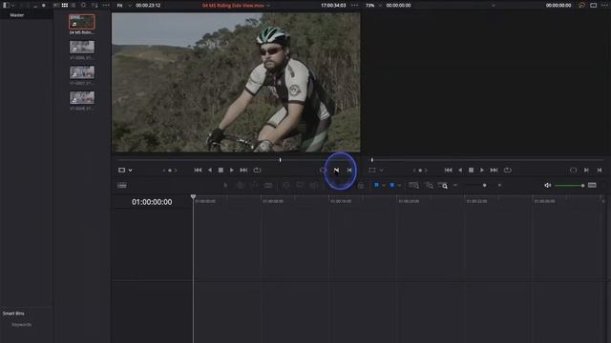This screenshot has width=611, height=343.
Task: Click Mark Out button in source viewer
Action: [349, 170]
